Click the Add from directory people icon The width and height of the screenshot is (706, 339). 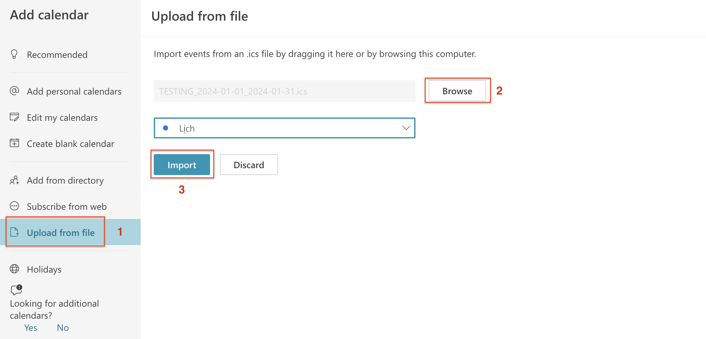(14, 180)
